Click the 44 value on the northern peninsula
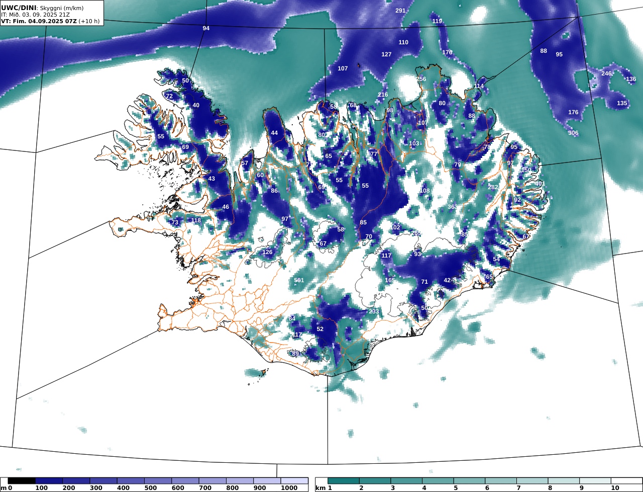This screenshot has width=643, height=492. pyautogui.click(x=274, y=133)
